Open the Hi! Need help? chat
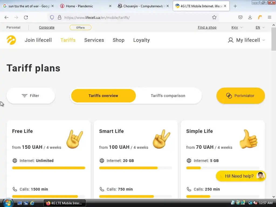The image size is (276, 207). pos(241,176)
